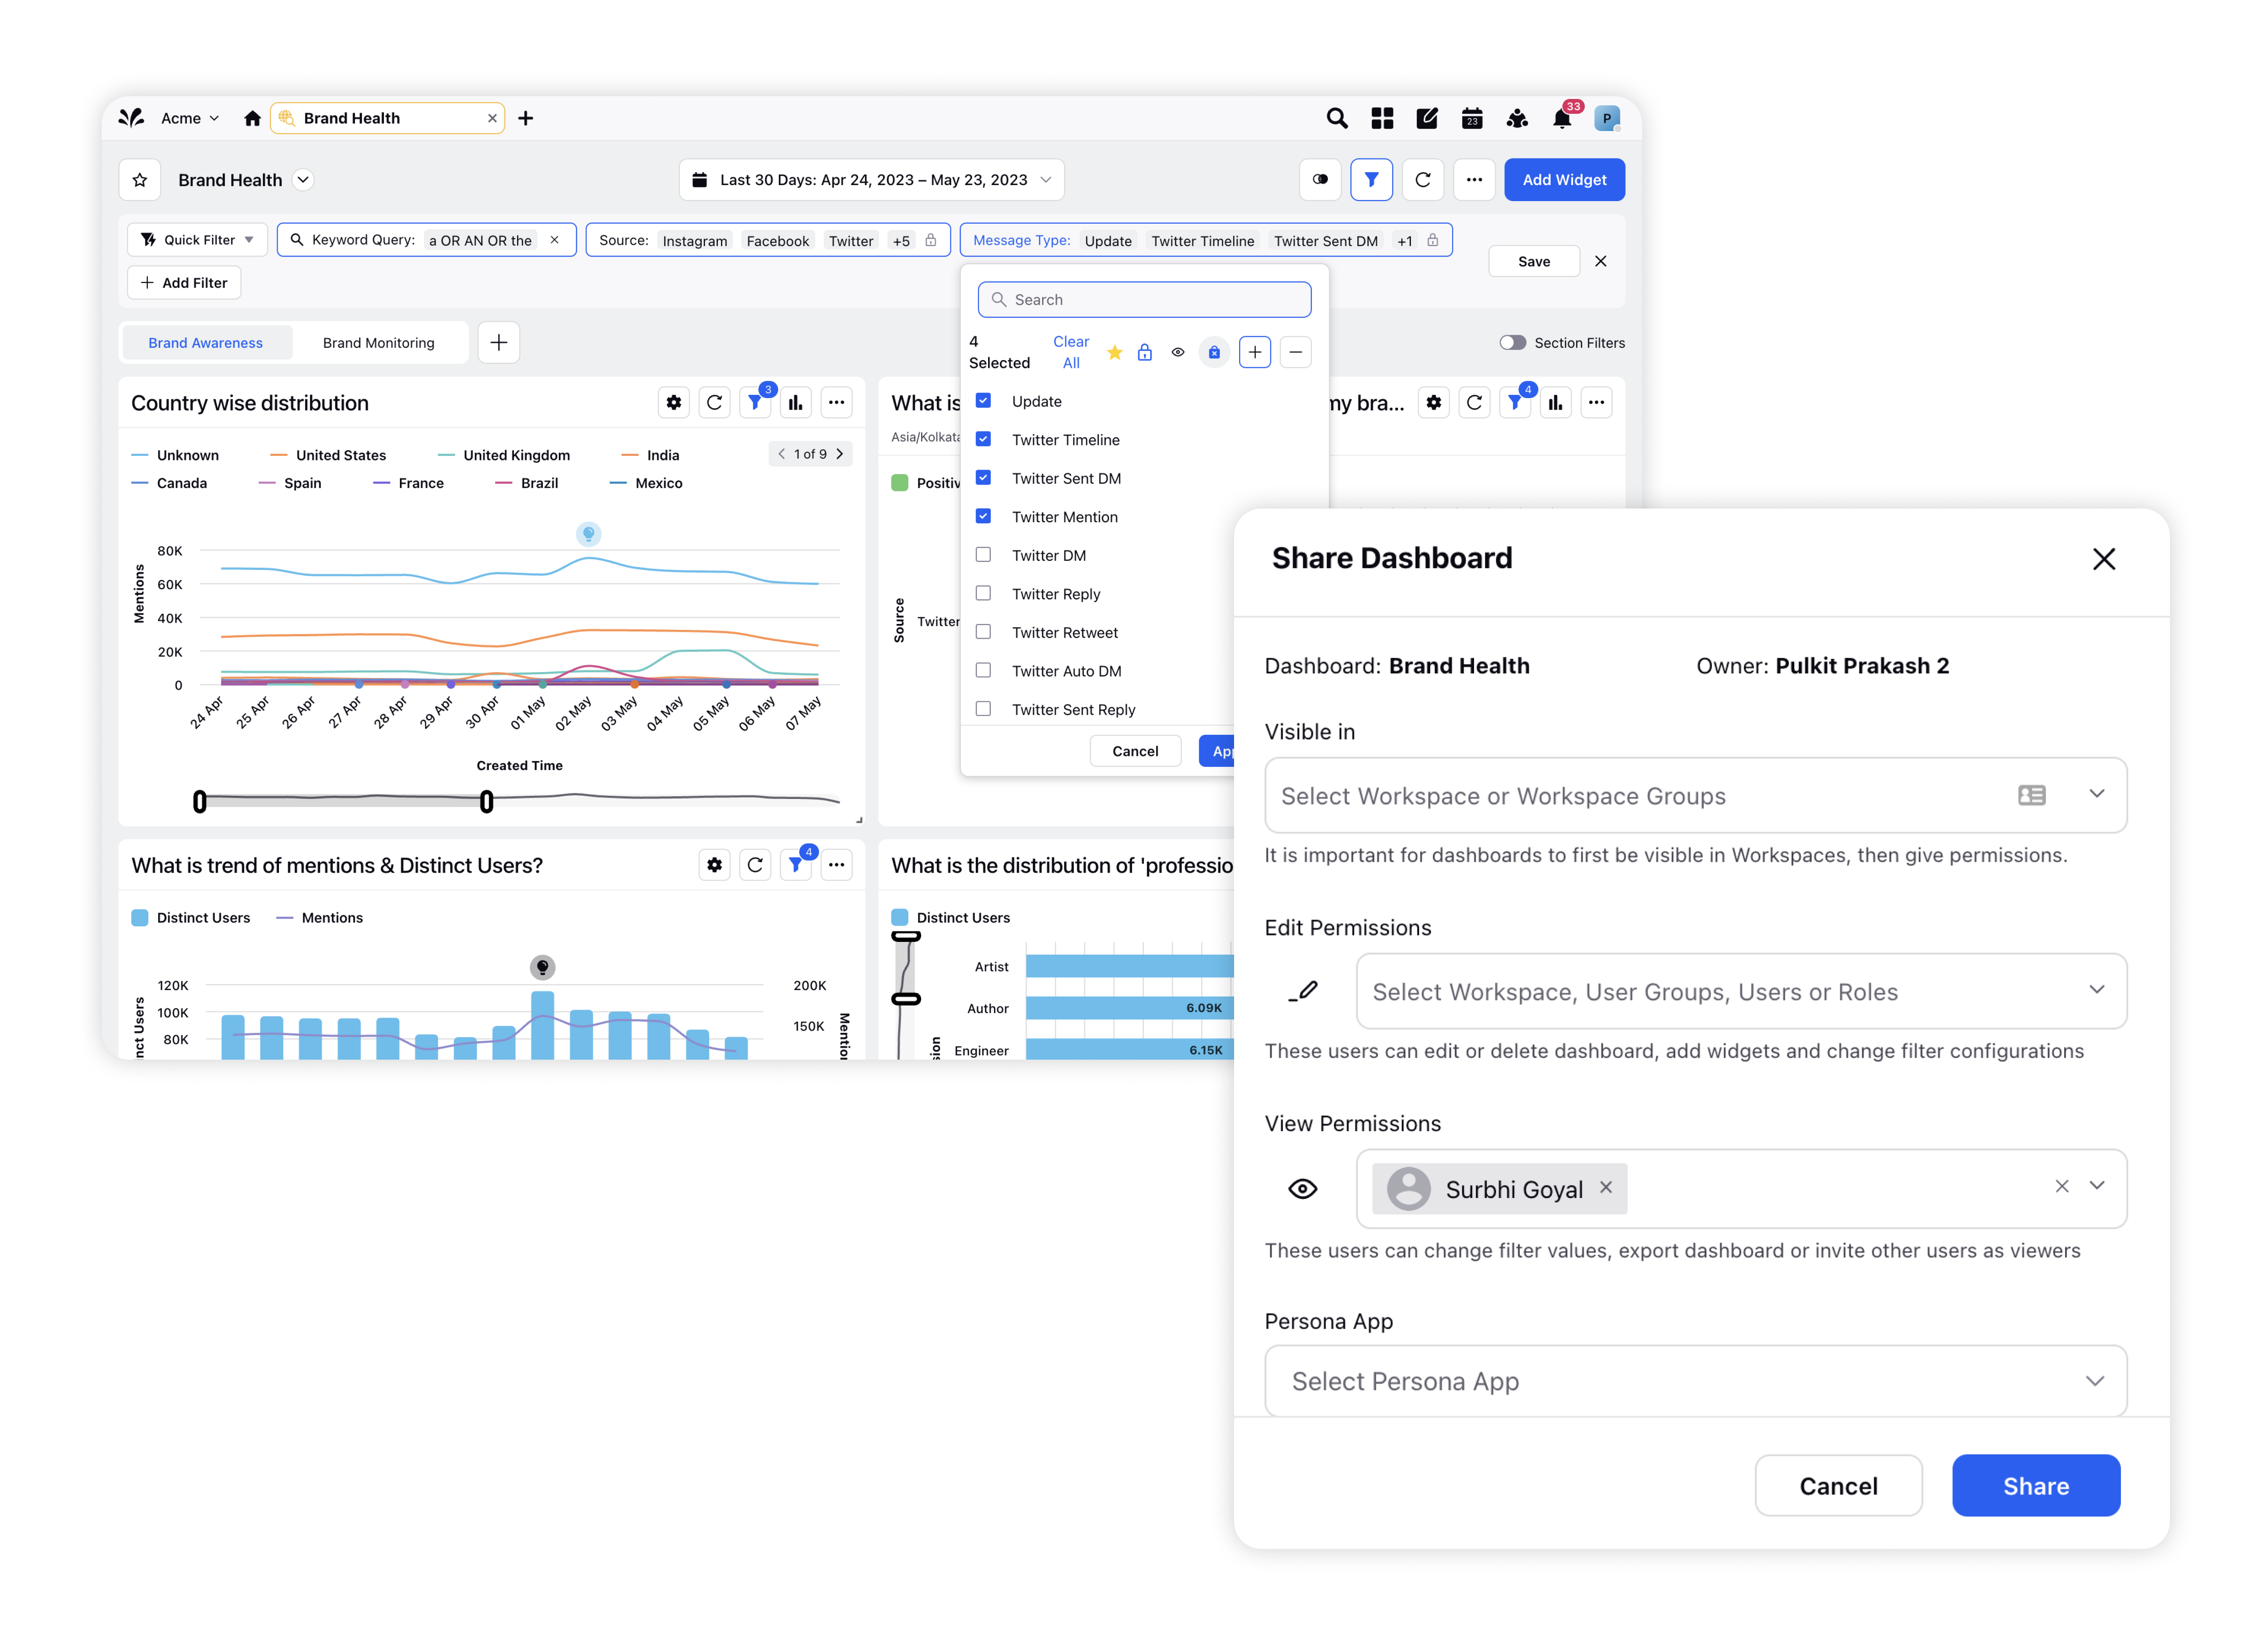
Task: Click the time range slider handle
Action: pyautogui.click(x=486, y=801)
